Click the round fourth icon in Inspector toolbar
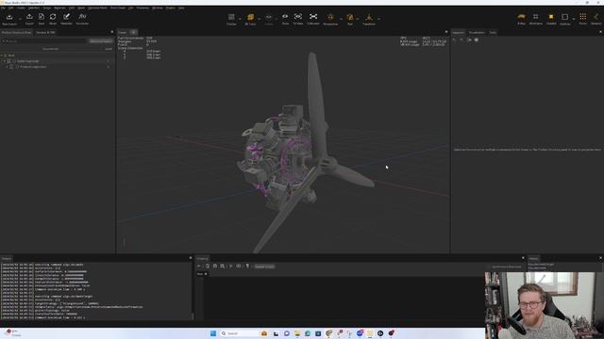 (476, 40)
